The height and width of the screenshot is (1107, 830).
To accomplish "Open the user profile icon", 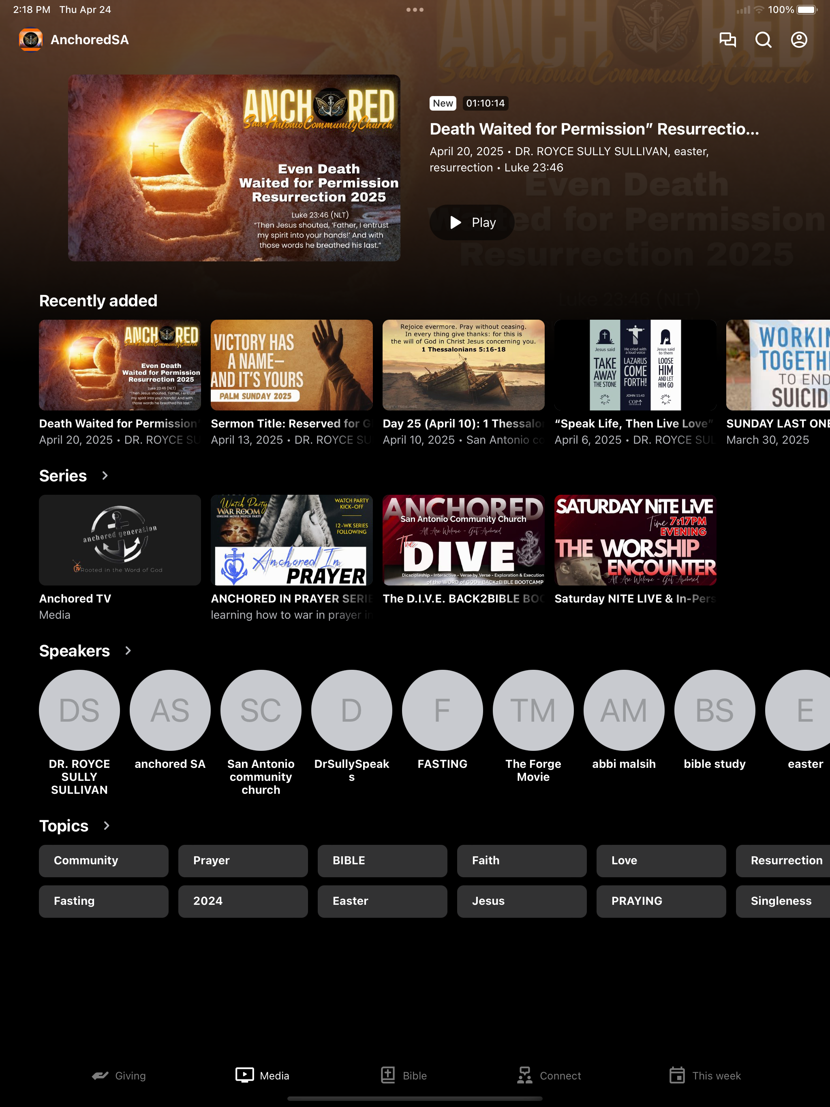I will (799, 40).
